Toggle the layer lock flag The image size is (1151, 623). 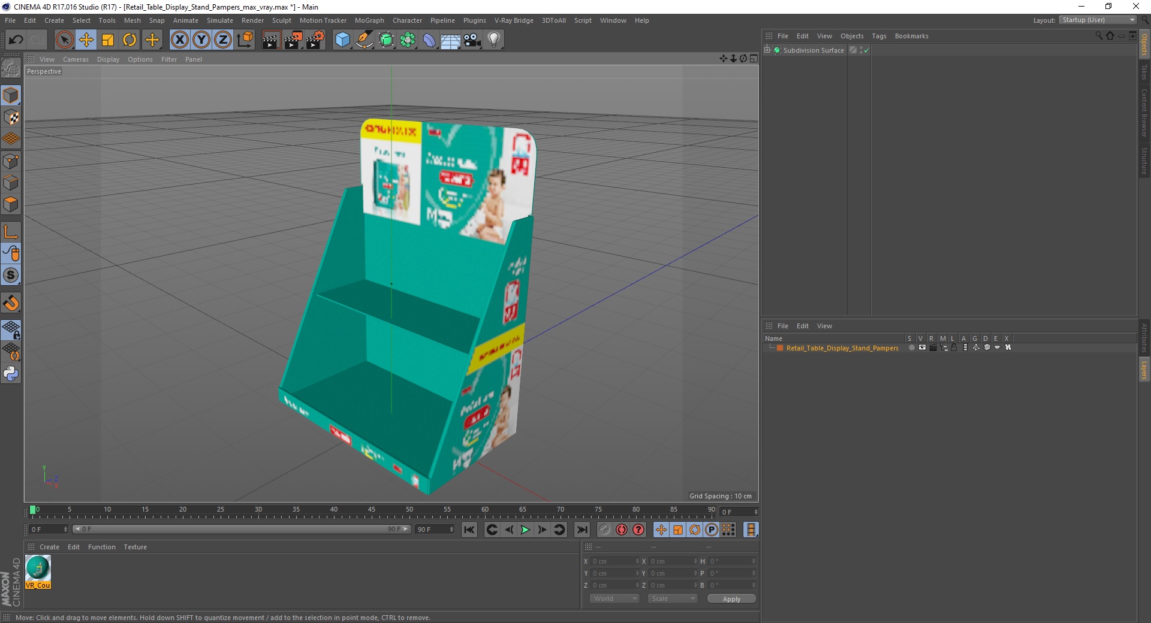(x=954, y=347)
